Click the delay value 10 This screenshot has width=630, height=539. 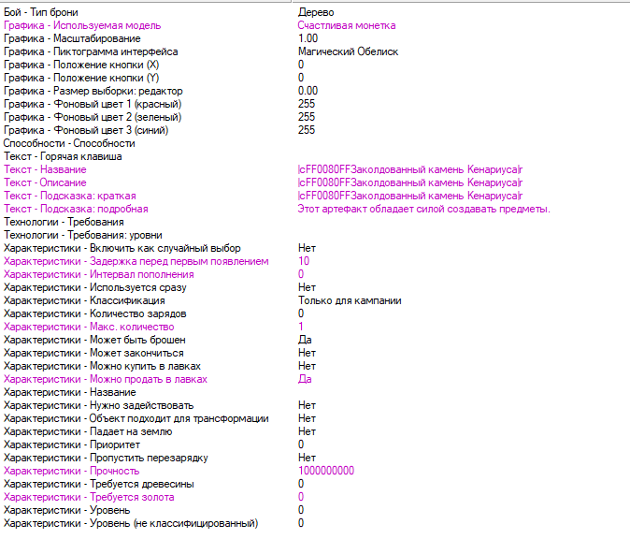304,261
